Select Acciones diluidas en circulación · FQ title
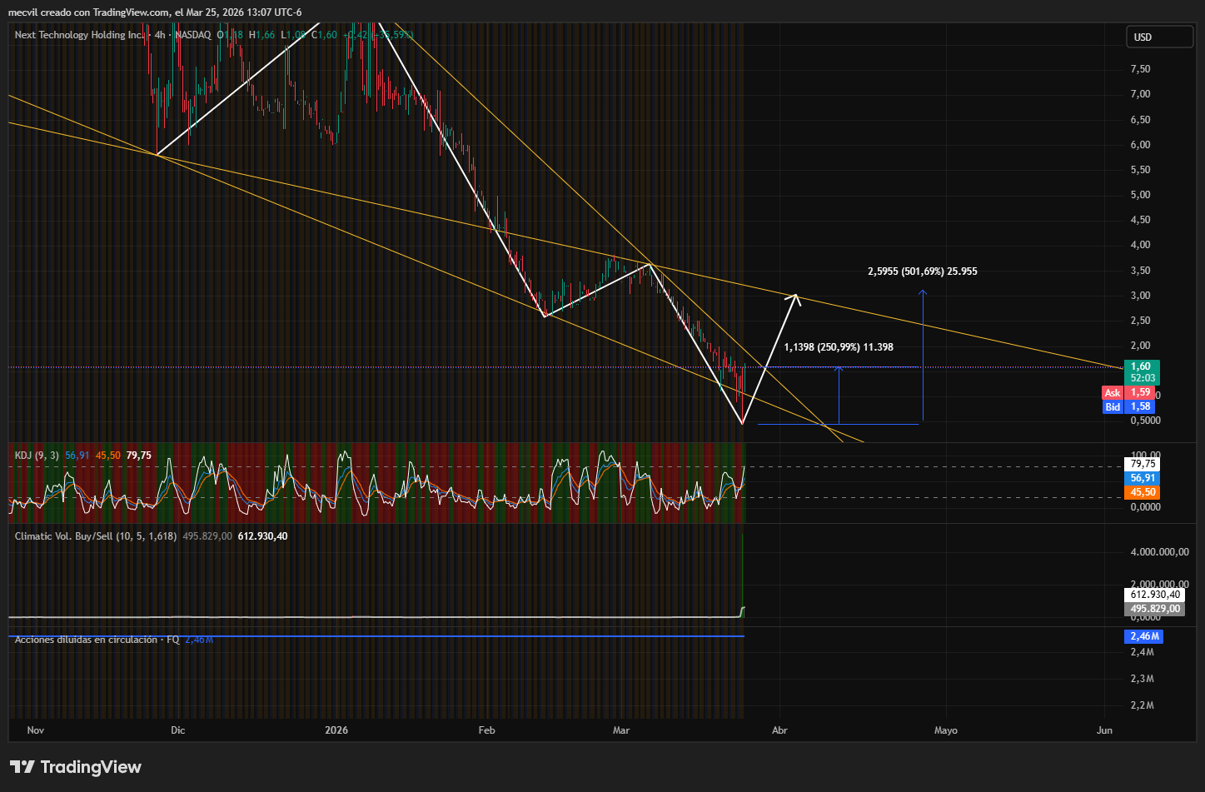 pyautogui.click(x=97, y=640)
